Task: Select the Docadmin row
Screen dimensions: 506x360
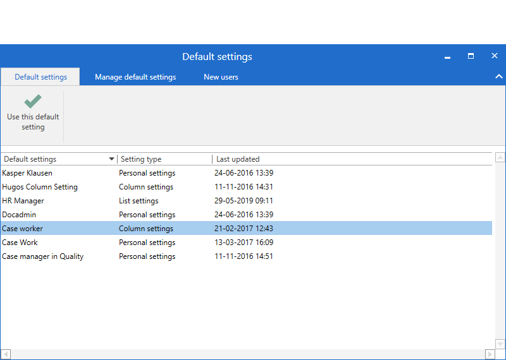Action: 19,215
